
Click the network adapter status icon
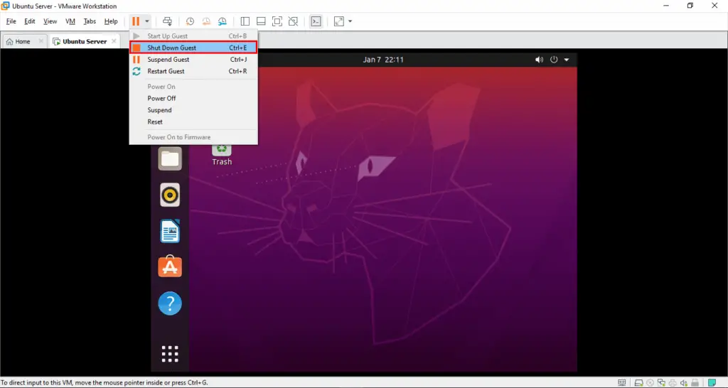661,383
